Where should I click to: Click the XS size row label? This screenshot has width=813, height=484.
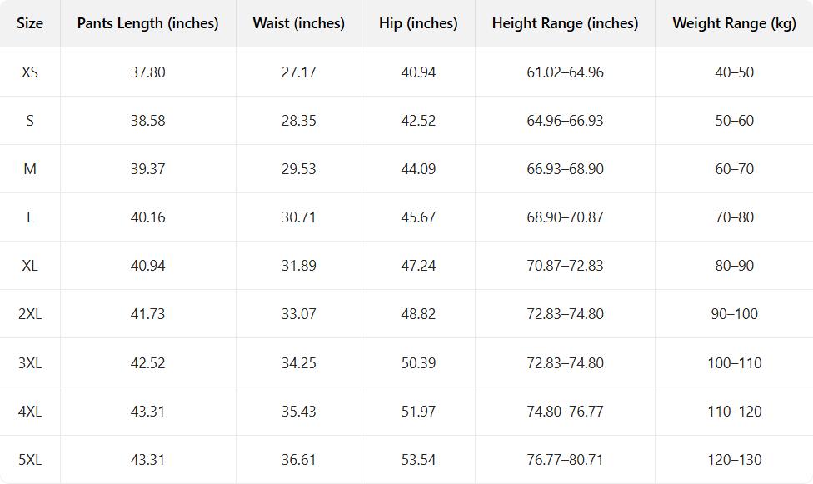pyautogui.click(x=30, y=72)
